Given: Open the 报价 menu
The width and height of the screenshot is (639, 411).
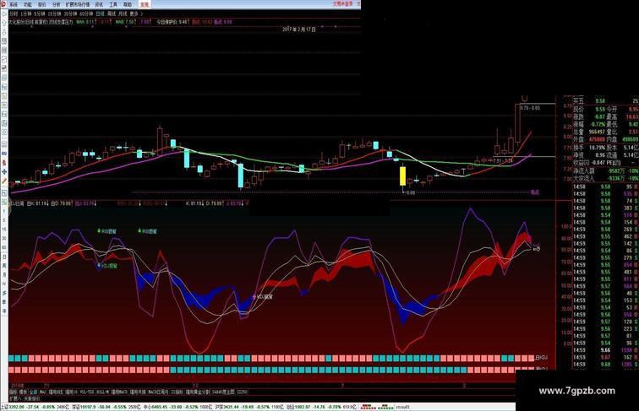Looking at the screenshot, I should pyautogui.click(x=42, y=4).
